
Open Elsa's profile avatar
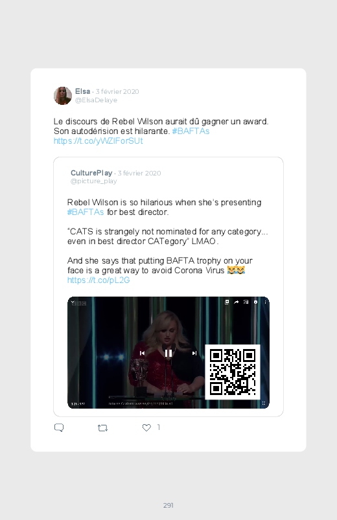point(63,96)
